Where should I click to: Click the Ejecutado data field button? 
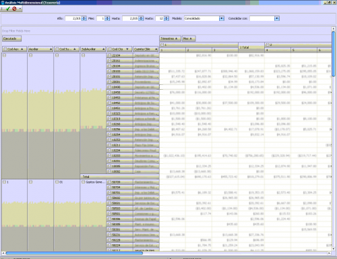click(11, 38)
